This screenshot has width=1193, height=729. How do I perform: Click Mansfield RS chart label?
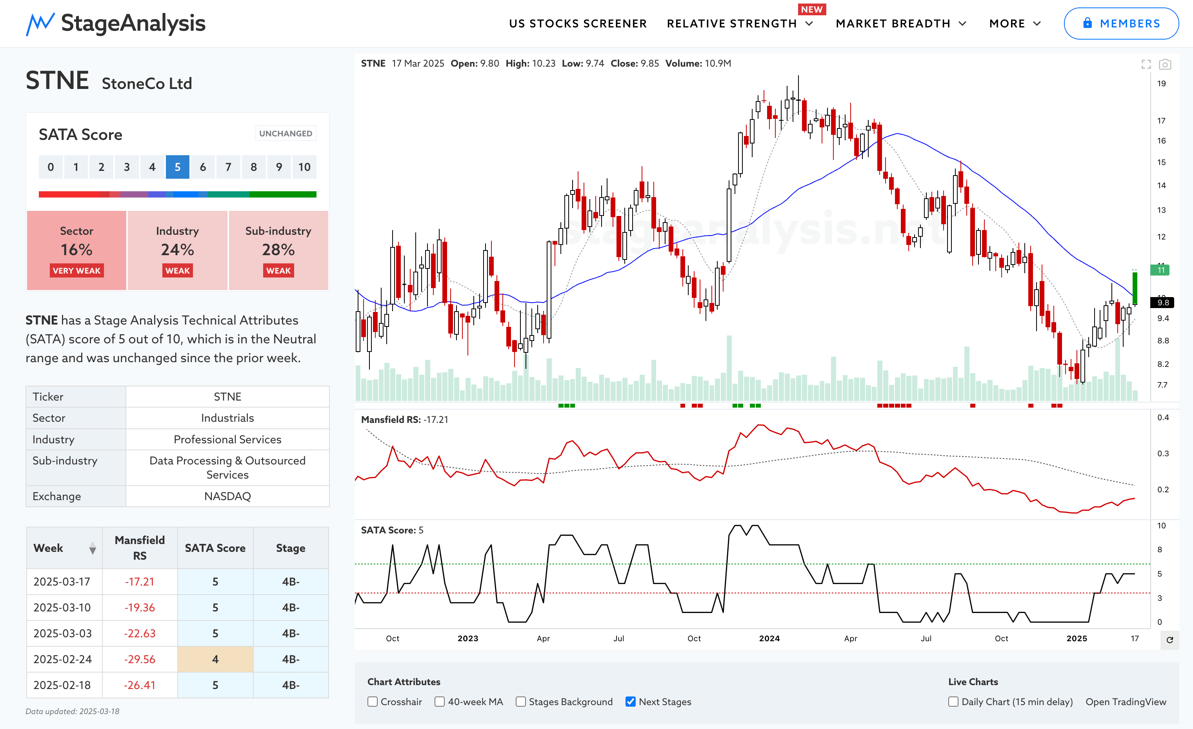tap(404, 420)
